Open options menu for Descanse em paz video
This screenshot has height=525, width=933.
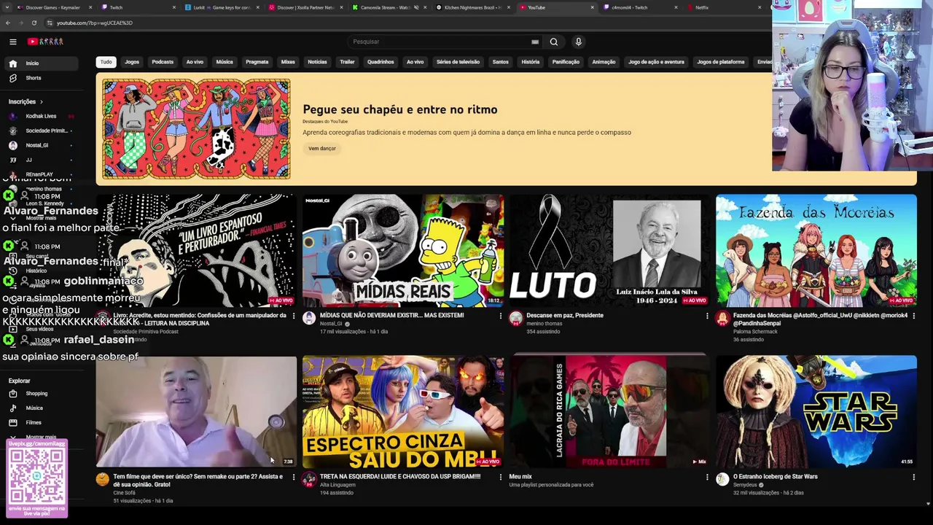[x=707, y=316]
